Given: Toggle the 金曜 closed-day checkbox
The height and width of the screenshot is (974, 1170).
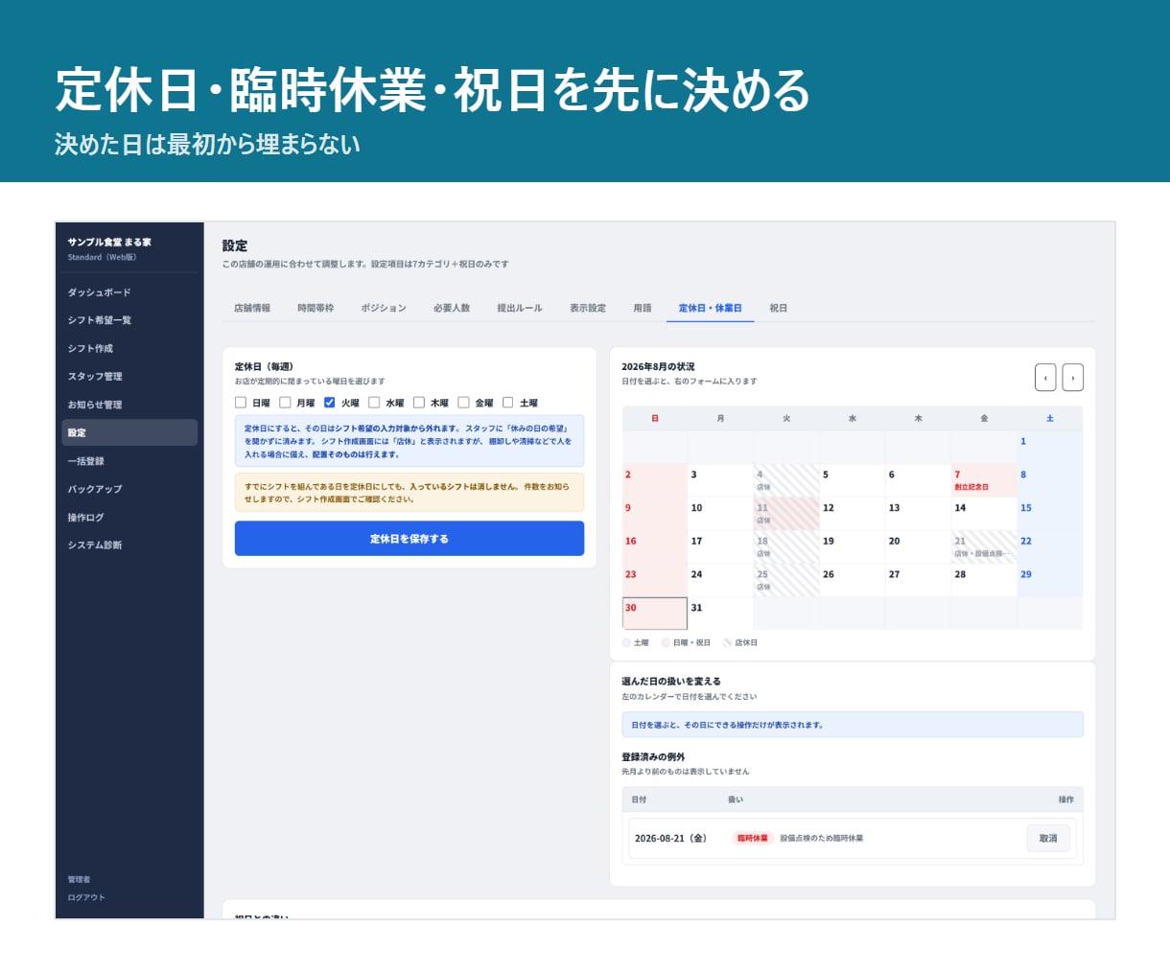Looking at the screenshot, I should click(x=463, y=403).
